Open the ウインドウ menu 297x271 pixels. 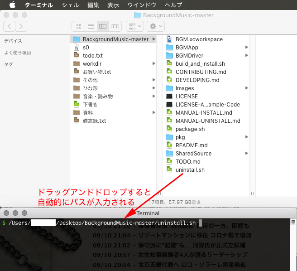(142, 5)
